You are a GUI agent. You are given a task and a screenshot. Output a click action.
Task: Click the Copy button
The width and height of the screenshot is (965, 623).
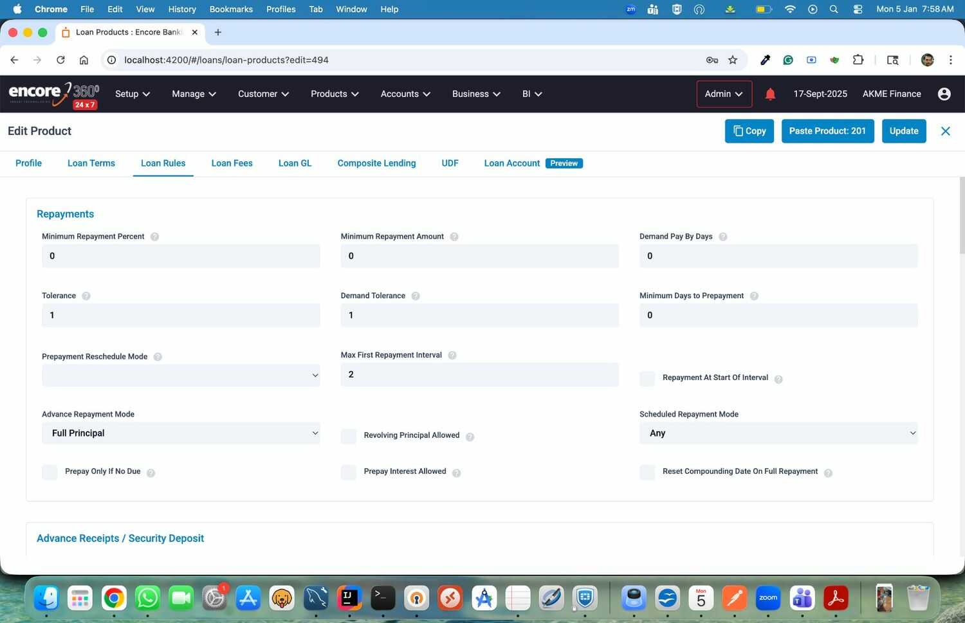[749, 131]
